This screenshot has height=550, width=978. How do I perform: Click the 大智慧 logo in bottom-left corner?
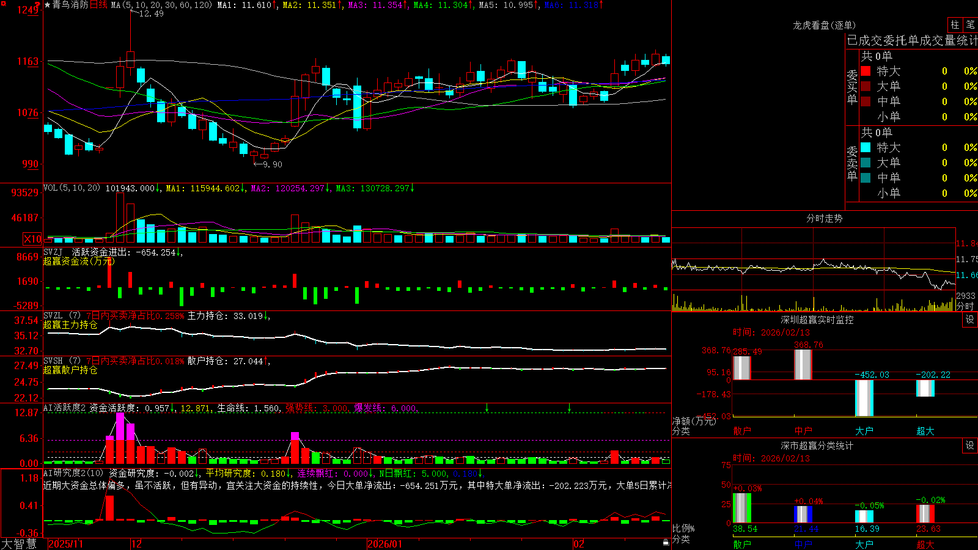click(x=19, y=544)
